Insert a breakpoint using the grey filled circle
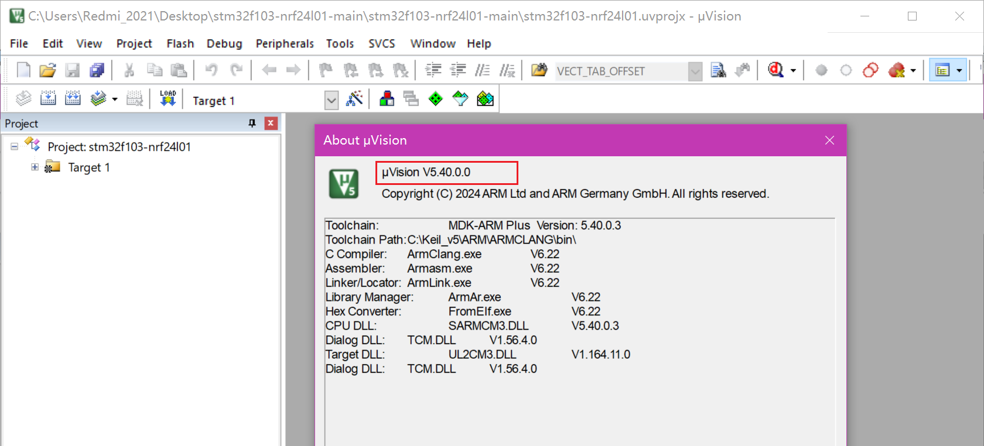The width and height of the screenshot is (984, 446). (821, 70)
